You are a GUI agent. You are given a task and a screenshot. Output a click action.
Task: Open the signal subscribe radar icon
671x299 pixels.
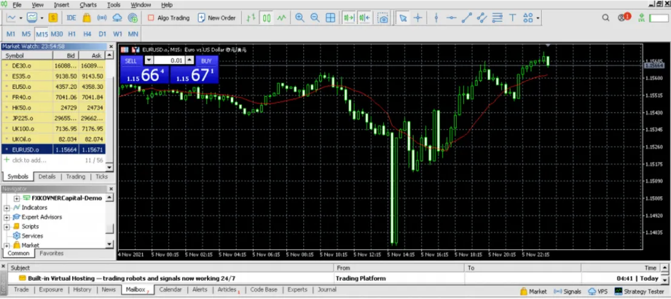(133, 18)
